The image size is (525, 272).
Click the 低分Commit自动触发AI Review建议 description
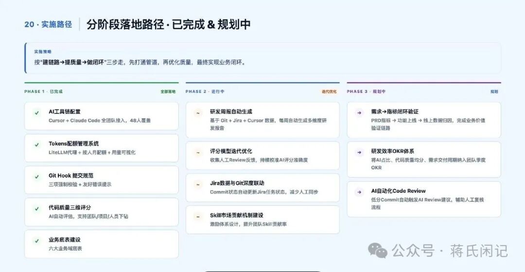click(x=428, y=204)
